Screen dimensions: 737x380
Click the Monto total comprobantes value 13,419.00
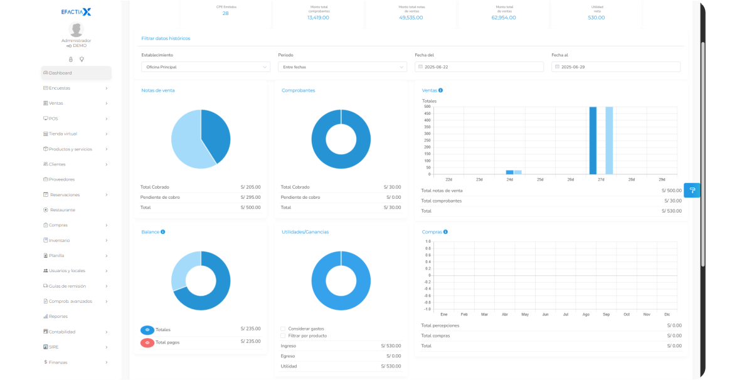pyautogui.click(x=318, y=18)
